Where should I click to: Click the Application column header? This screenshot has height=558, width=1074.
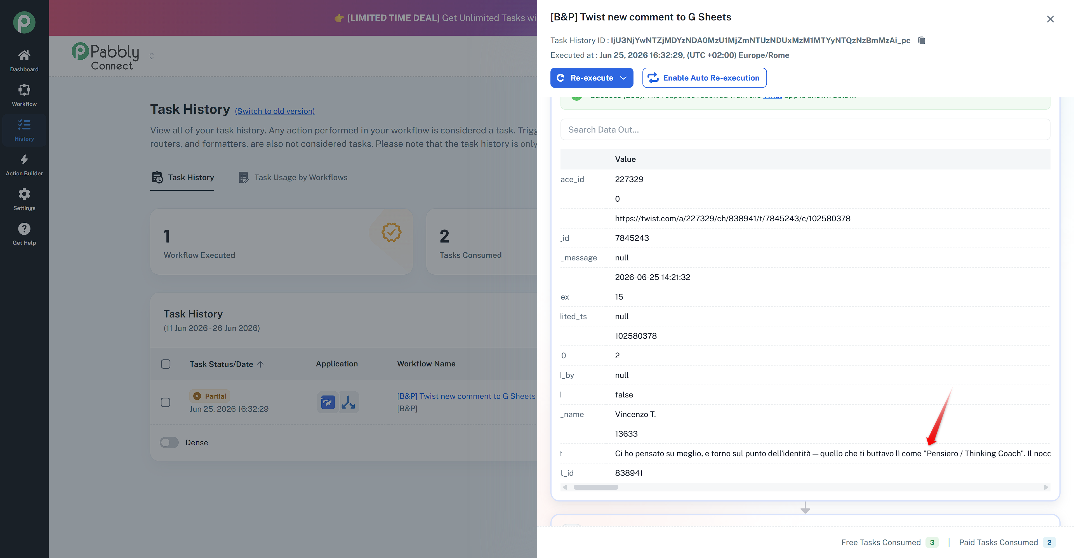[x=337, y=364]
